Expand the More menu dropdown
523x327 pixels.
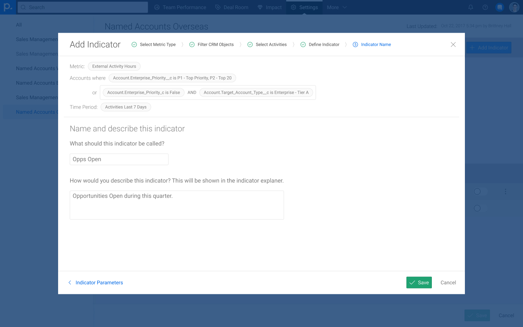click(337, 7)
